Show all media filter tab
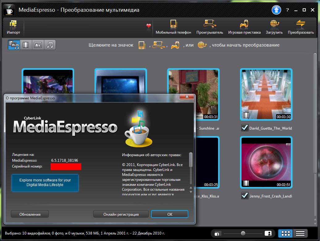 [x=14, y=45]
